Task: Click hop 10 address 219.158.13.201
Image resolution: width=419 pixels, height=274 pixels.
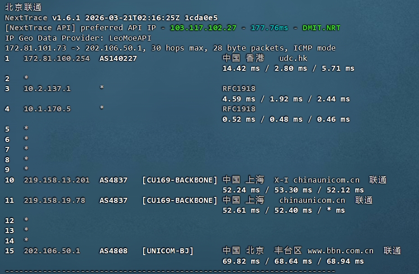Action: (x=56, y=180)
